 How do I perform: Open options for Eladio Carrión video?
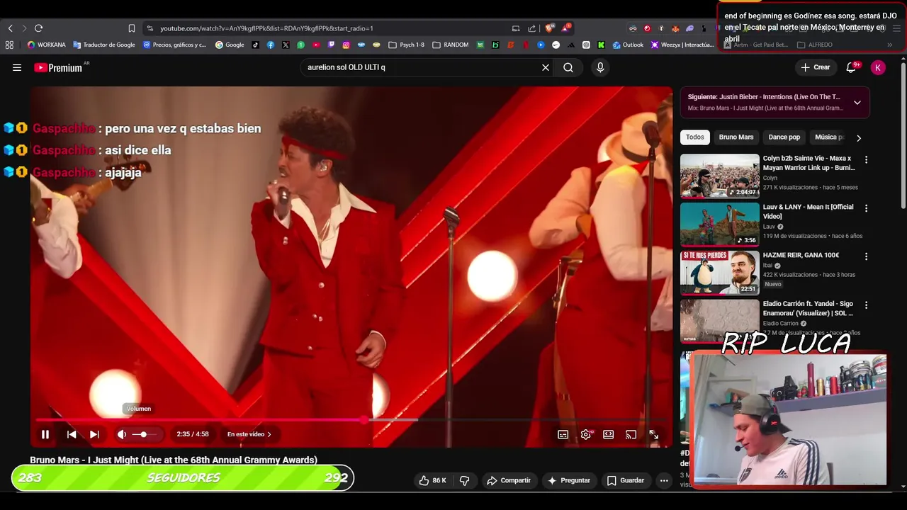[866, 305]
